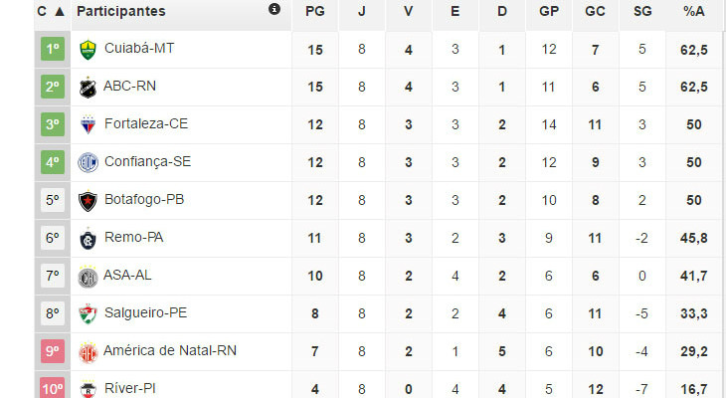The width and height of the screenshot is (726, 398).
Task: Click the Participantes column header
Action: pyautogui.click(x=121, y=12)
